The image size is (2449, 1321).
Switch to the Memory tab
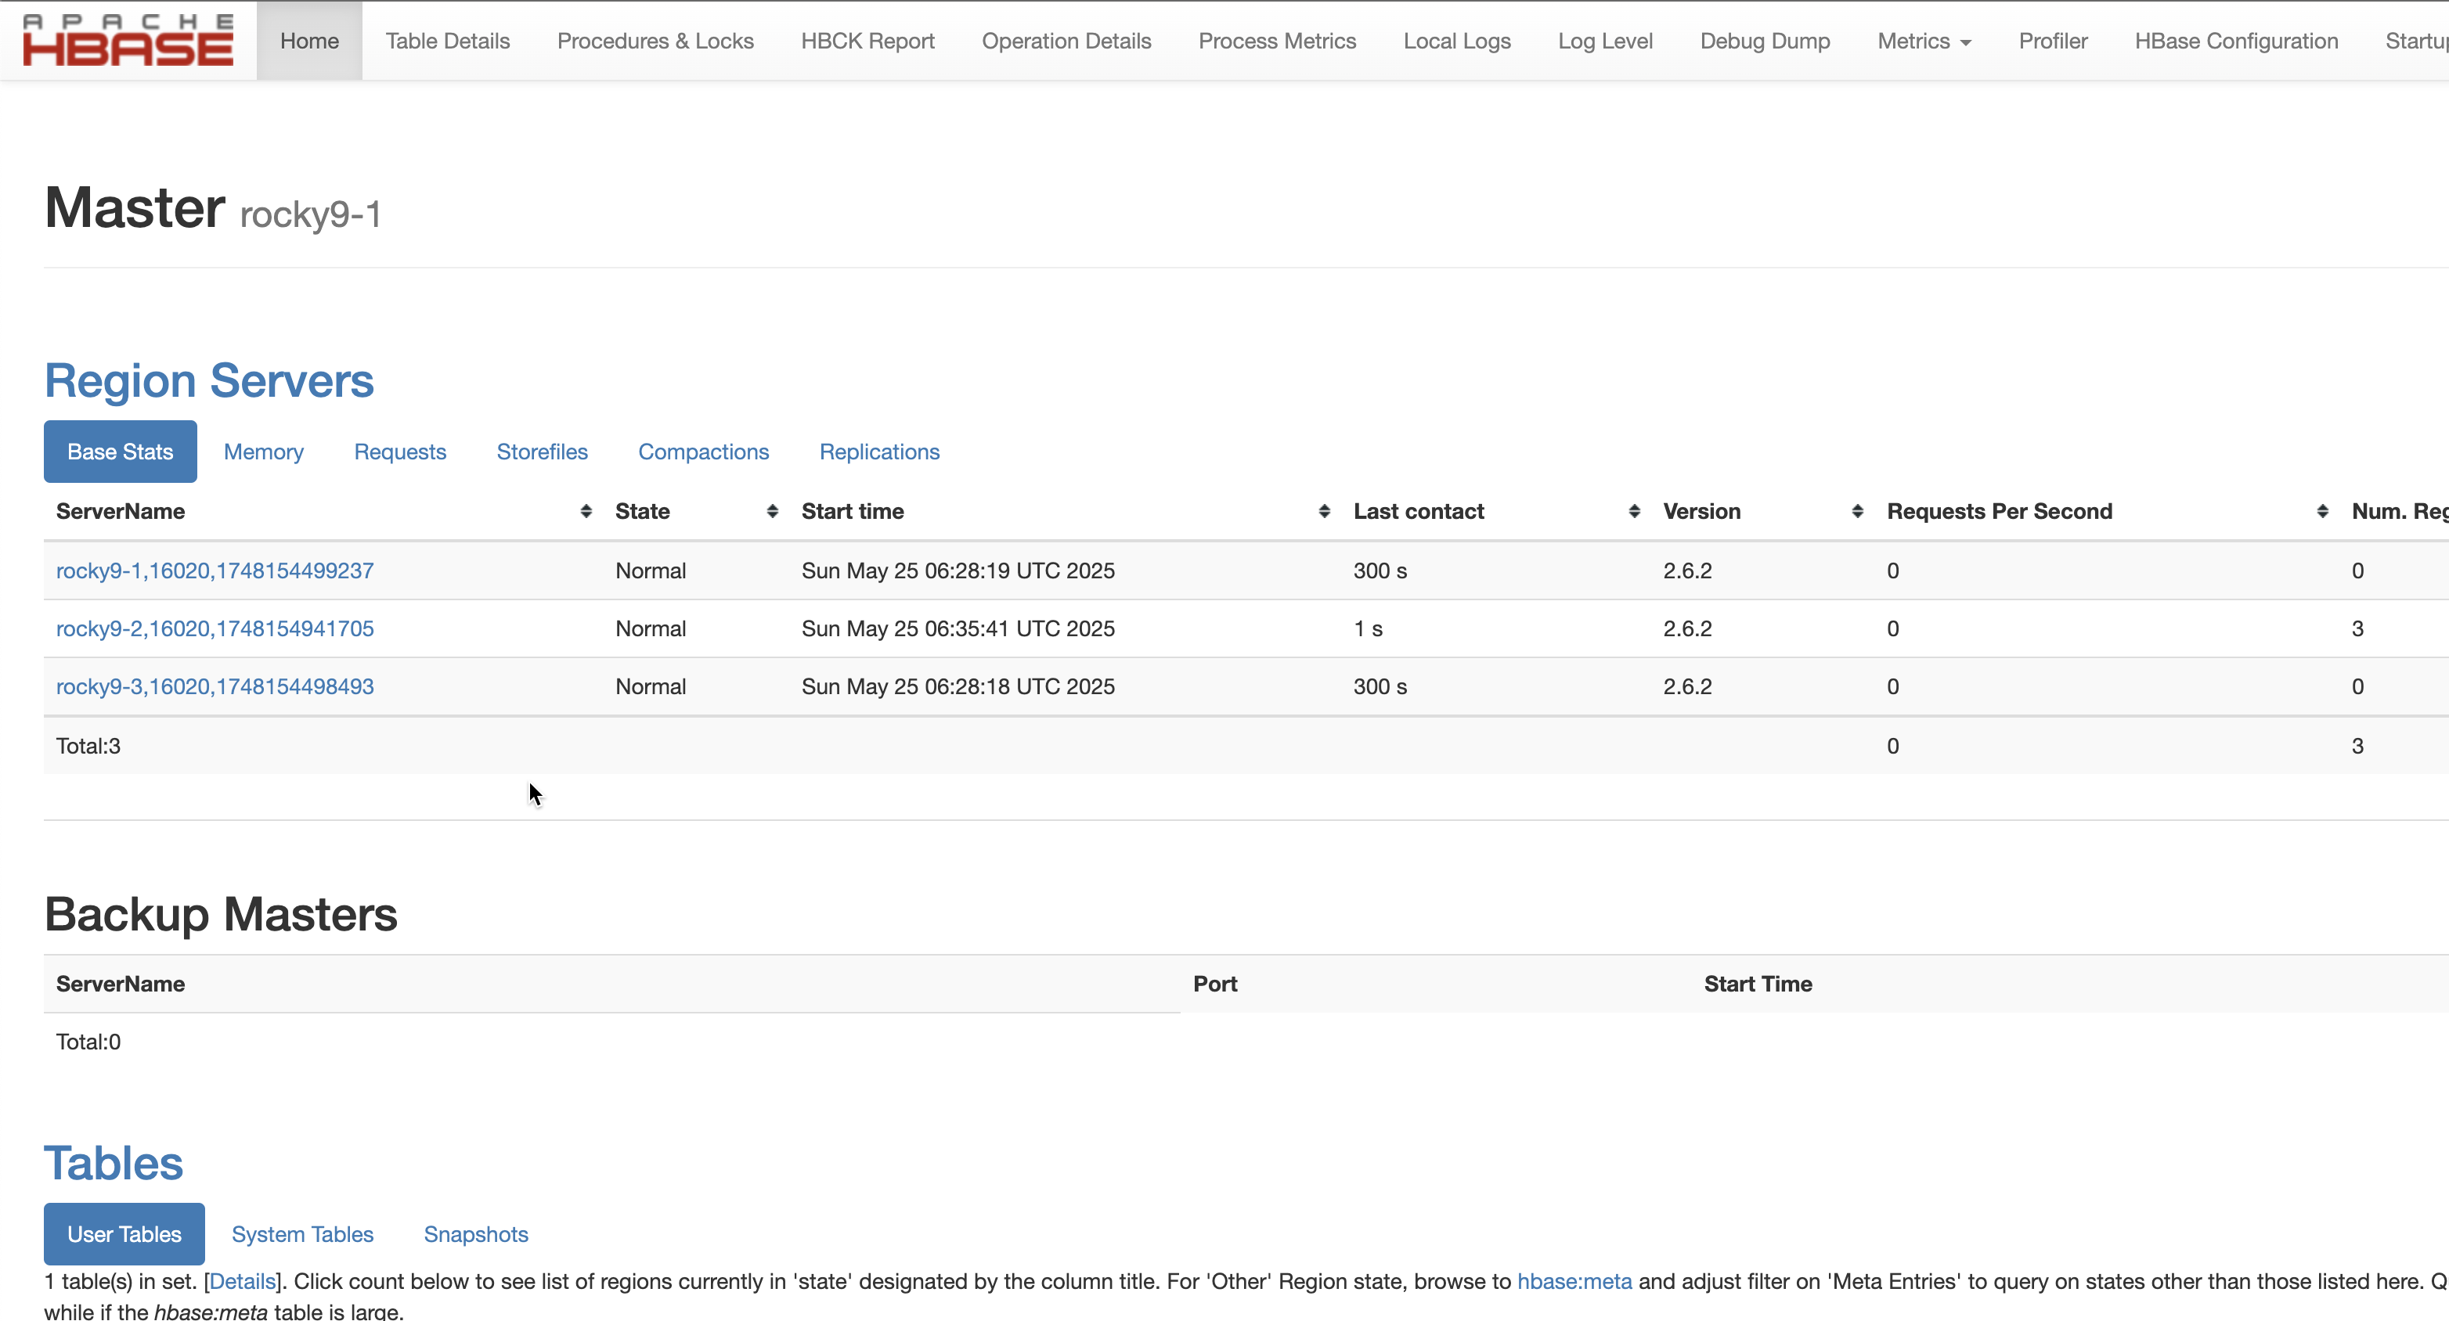pos(263,452)
